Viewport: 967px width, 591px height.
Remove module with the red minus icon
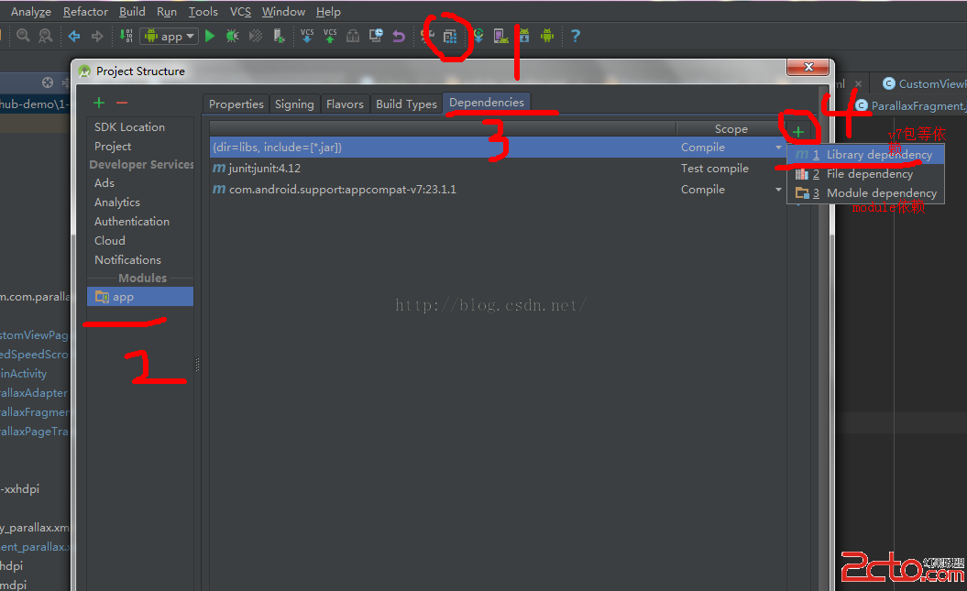[x=122, y=103]
